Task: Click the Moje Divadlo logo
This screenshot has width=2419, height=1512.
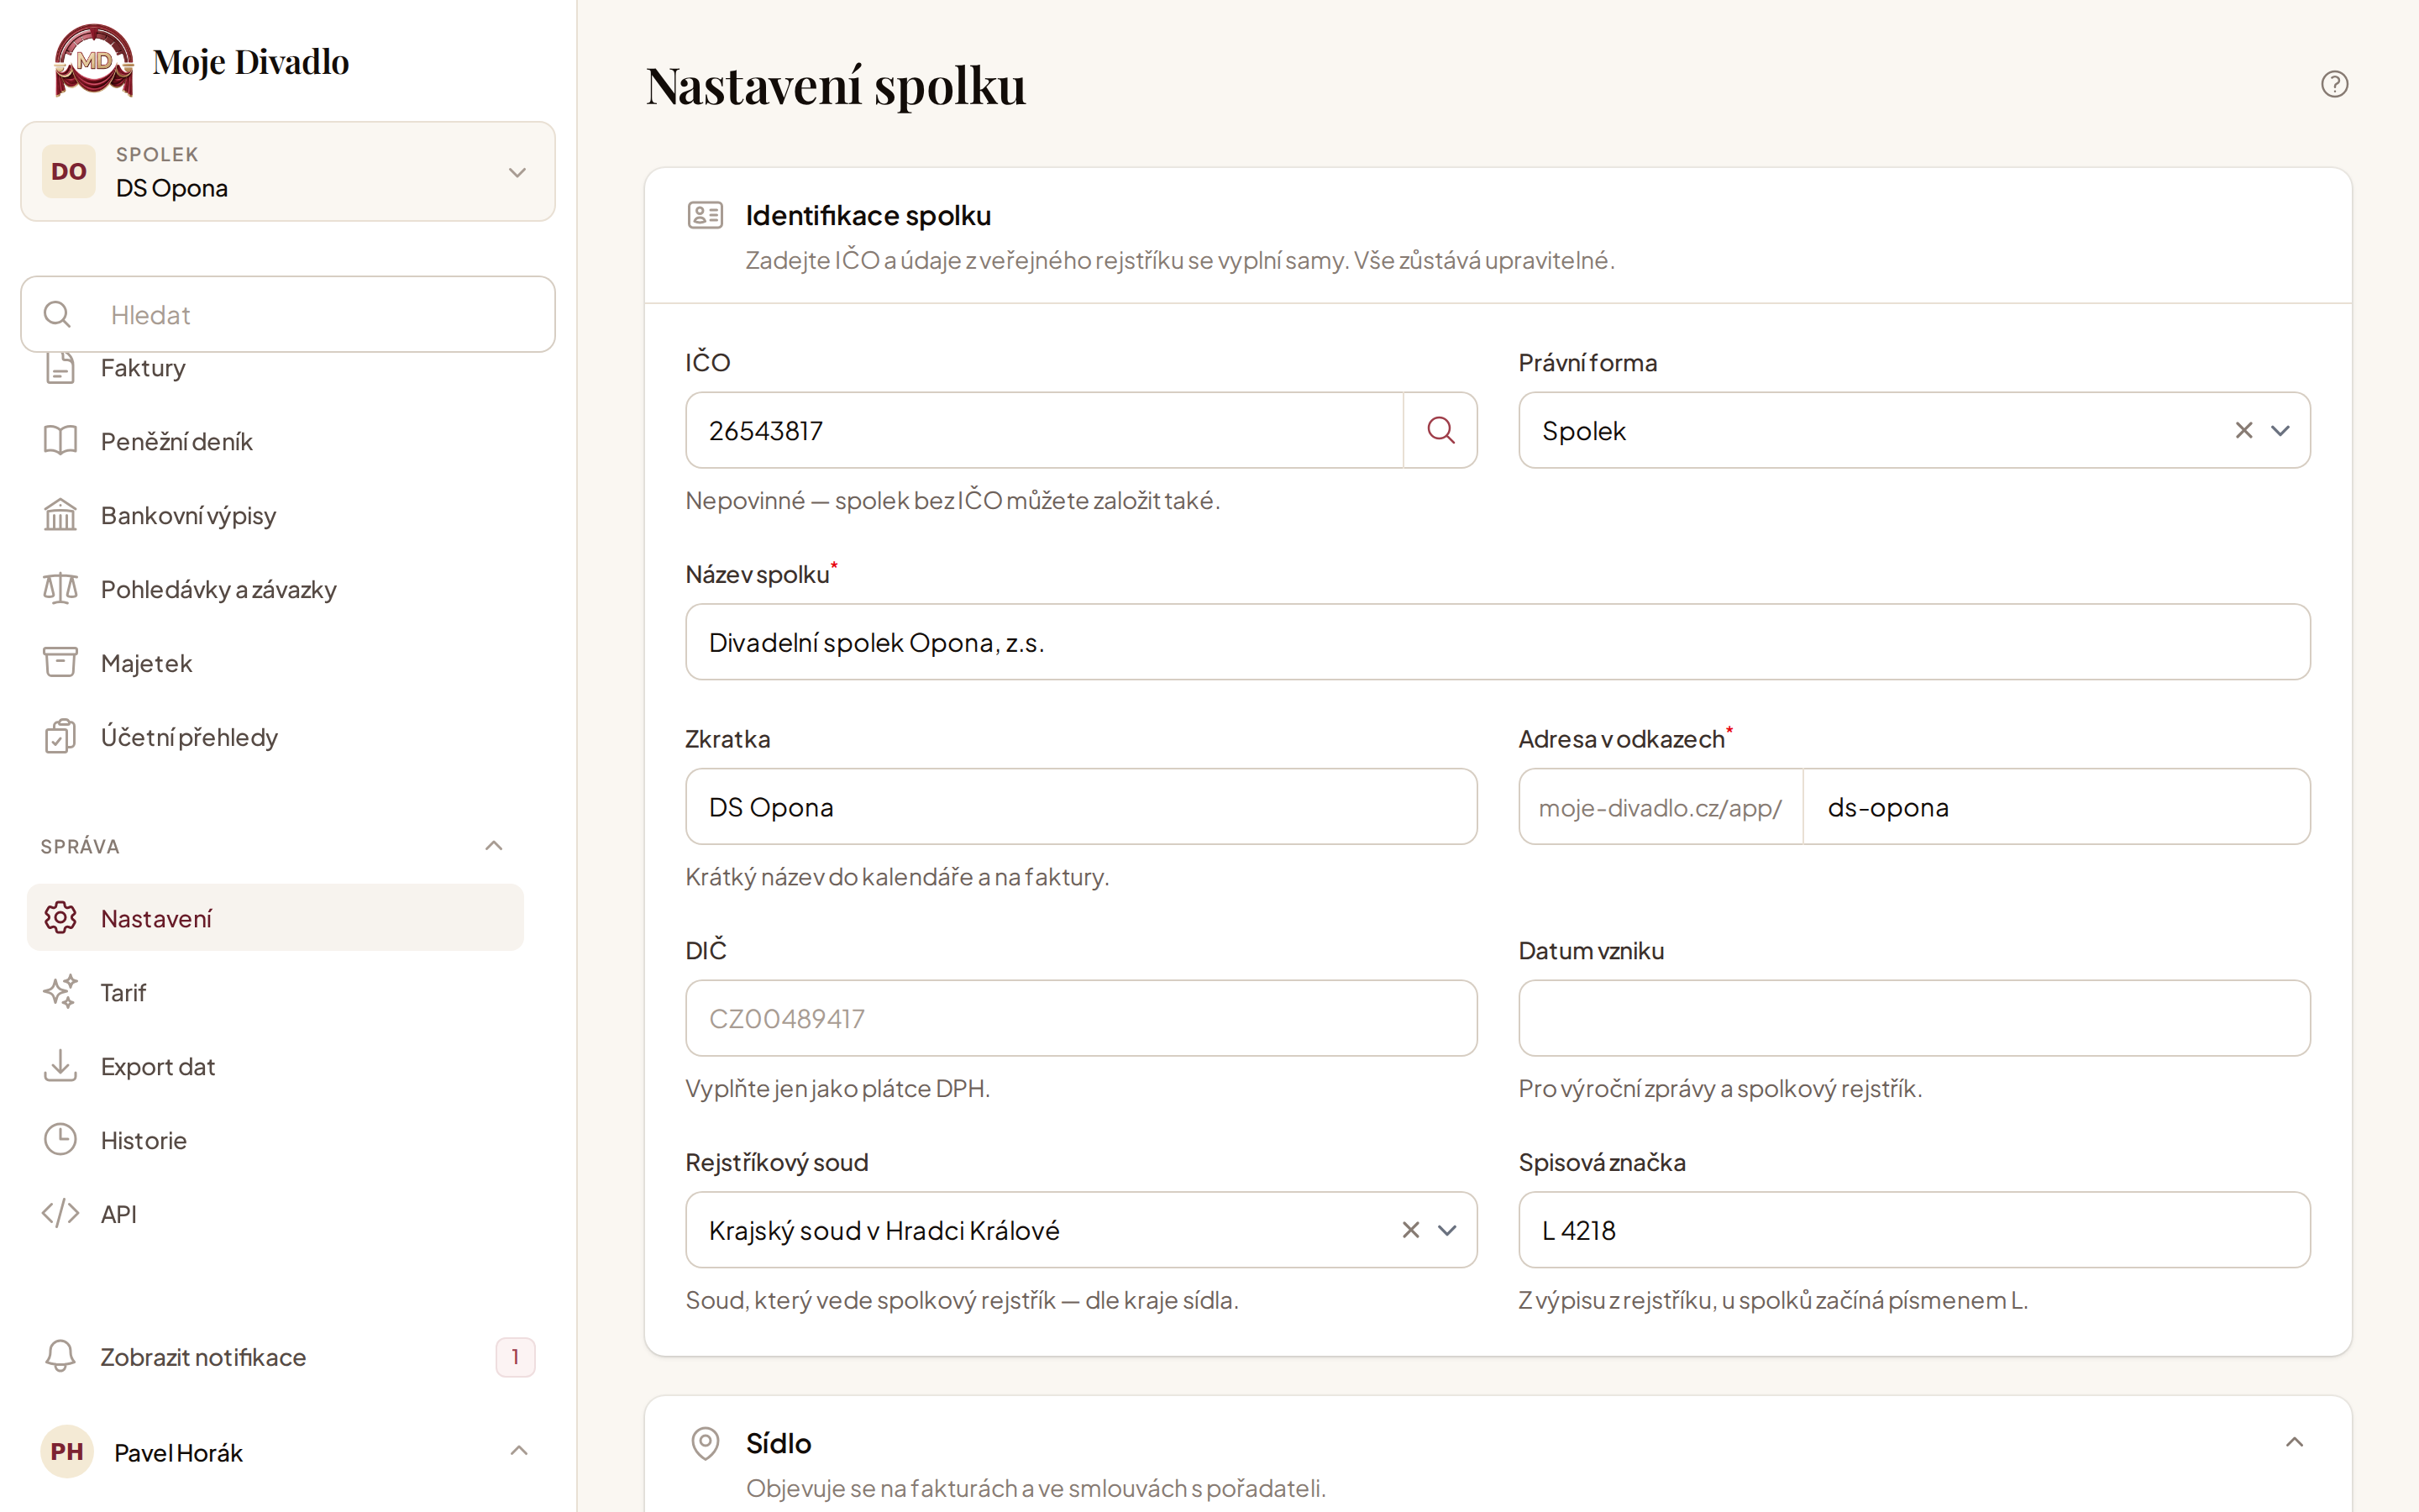Action: coord(94,61)
